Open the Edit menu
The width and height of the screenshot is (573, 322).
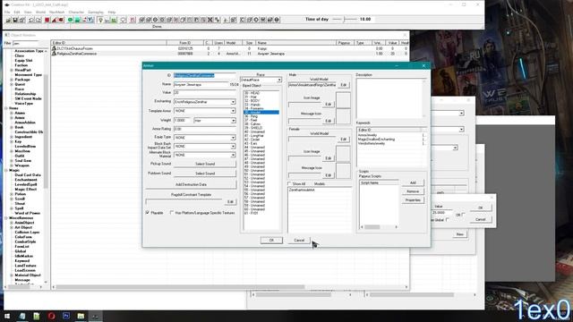click(x=17, y=12)
